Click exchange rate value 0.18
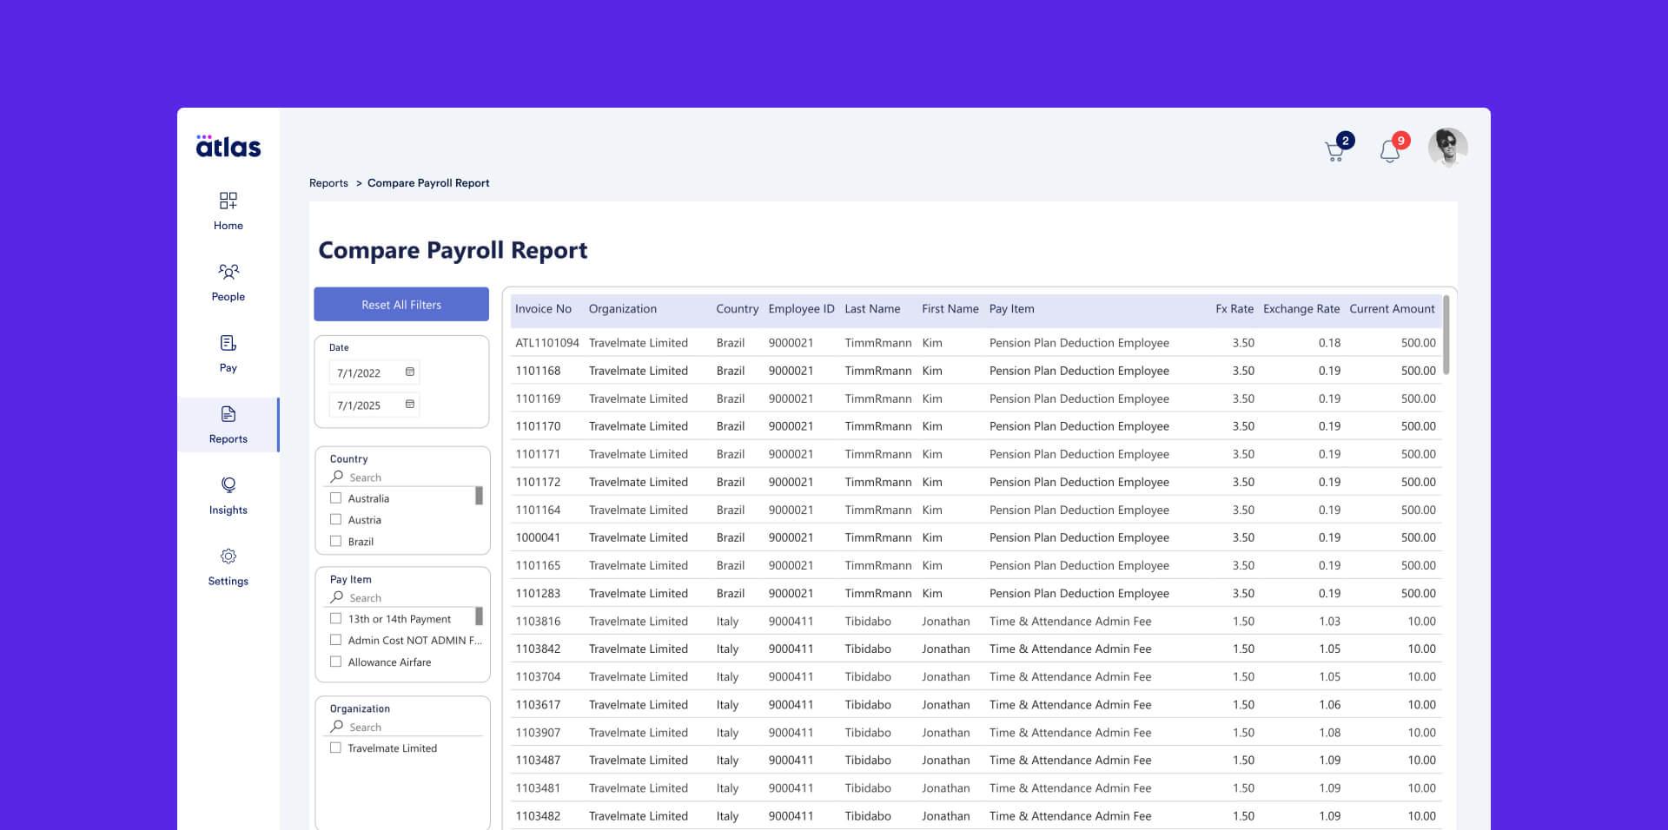This screenshot has width=1668, height=830. click(1329, 343)
